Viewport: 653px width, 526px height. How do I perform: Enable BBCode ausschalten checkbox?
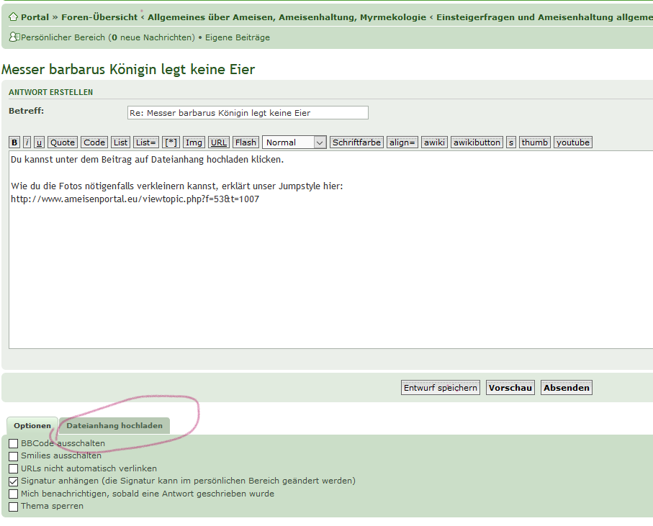14,444
